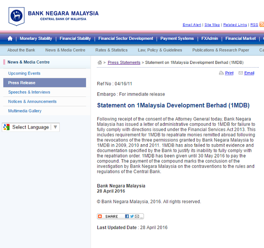This screenshot has height=248, width=264.
Task: Open the Select Language dropdown arrow
Action: point(55,127)
